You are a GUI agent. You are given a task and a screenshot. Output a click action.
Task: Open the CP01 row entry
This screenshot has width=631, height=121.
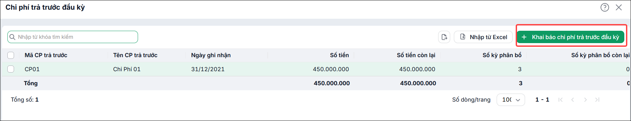(x=315, y=69)
